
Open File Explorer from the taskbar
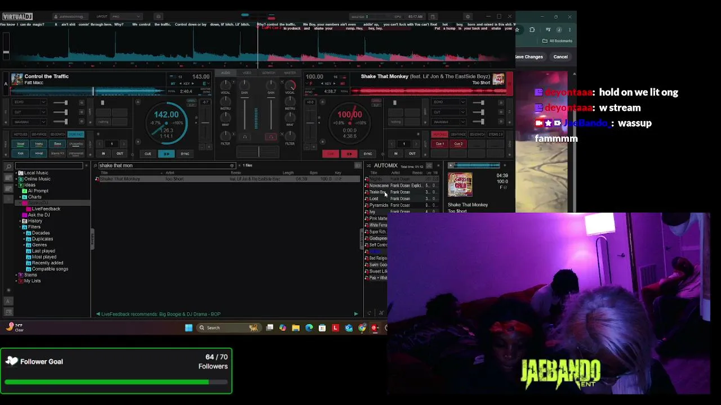coord(296,328)
